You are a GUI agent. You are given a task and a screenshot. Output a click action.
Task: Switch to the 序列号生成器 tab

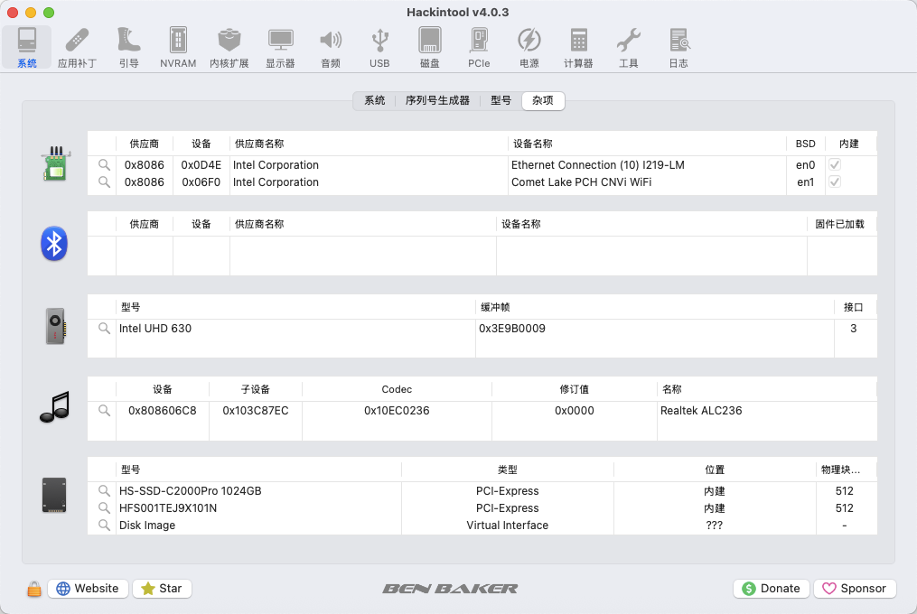point(437,100)
